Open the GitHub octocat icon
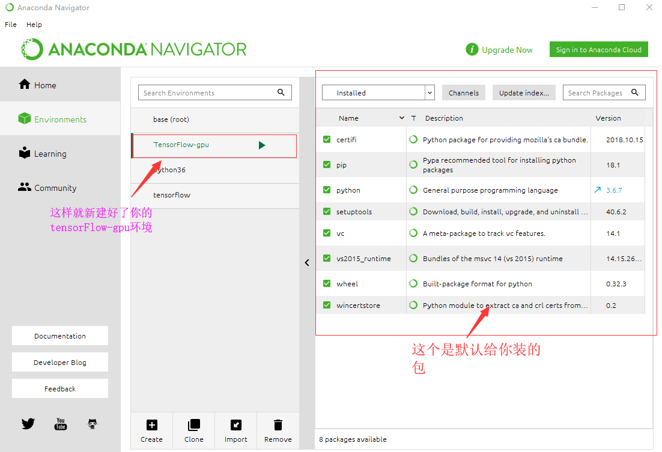Screen dimensions: 662x452 coord(93,424)
